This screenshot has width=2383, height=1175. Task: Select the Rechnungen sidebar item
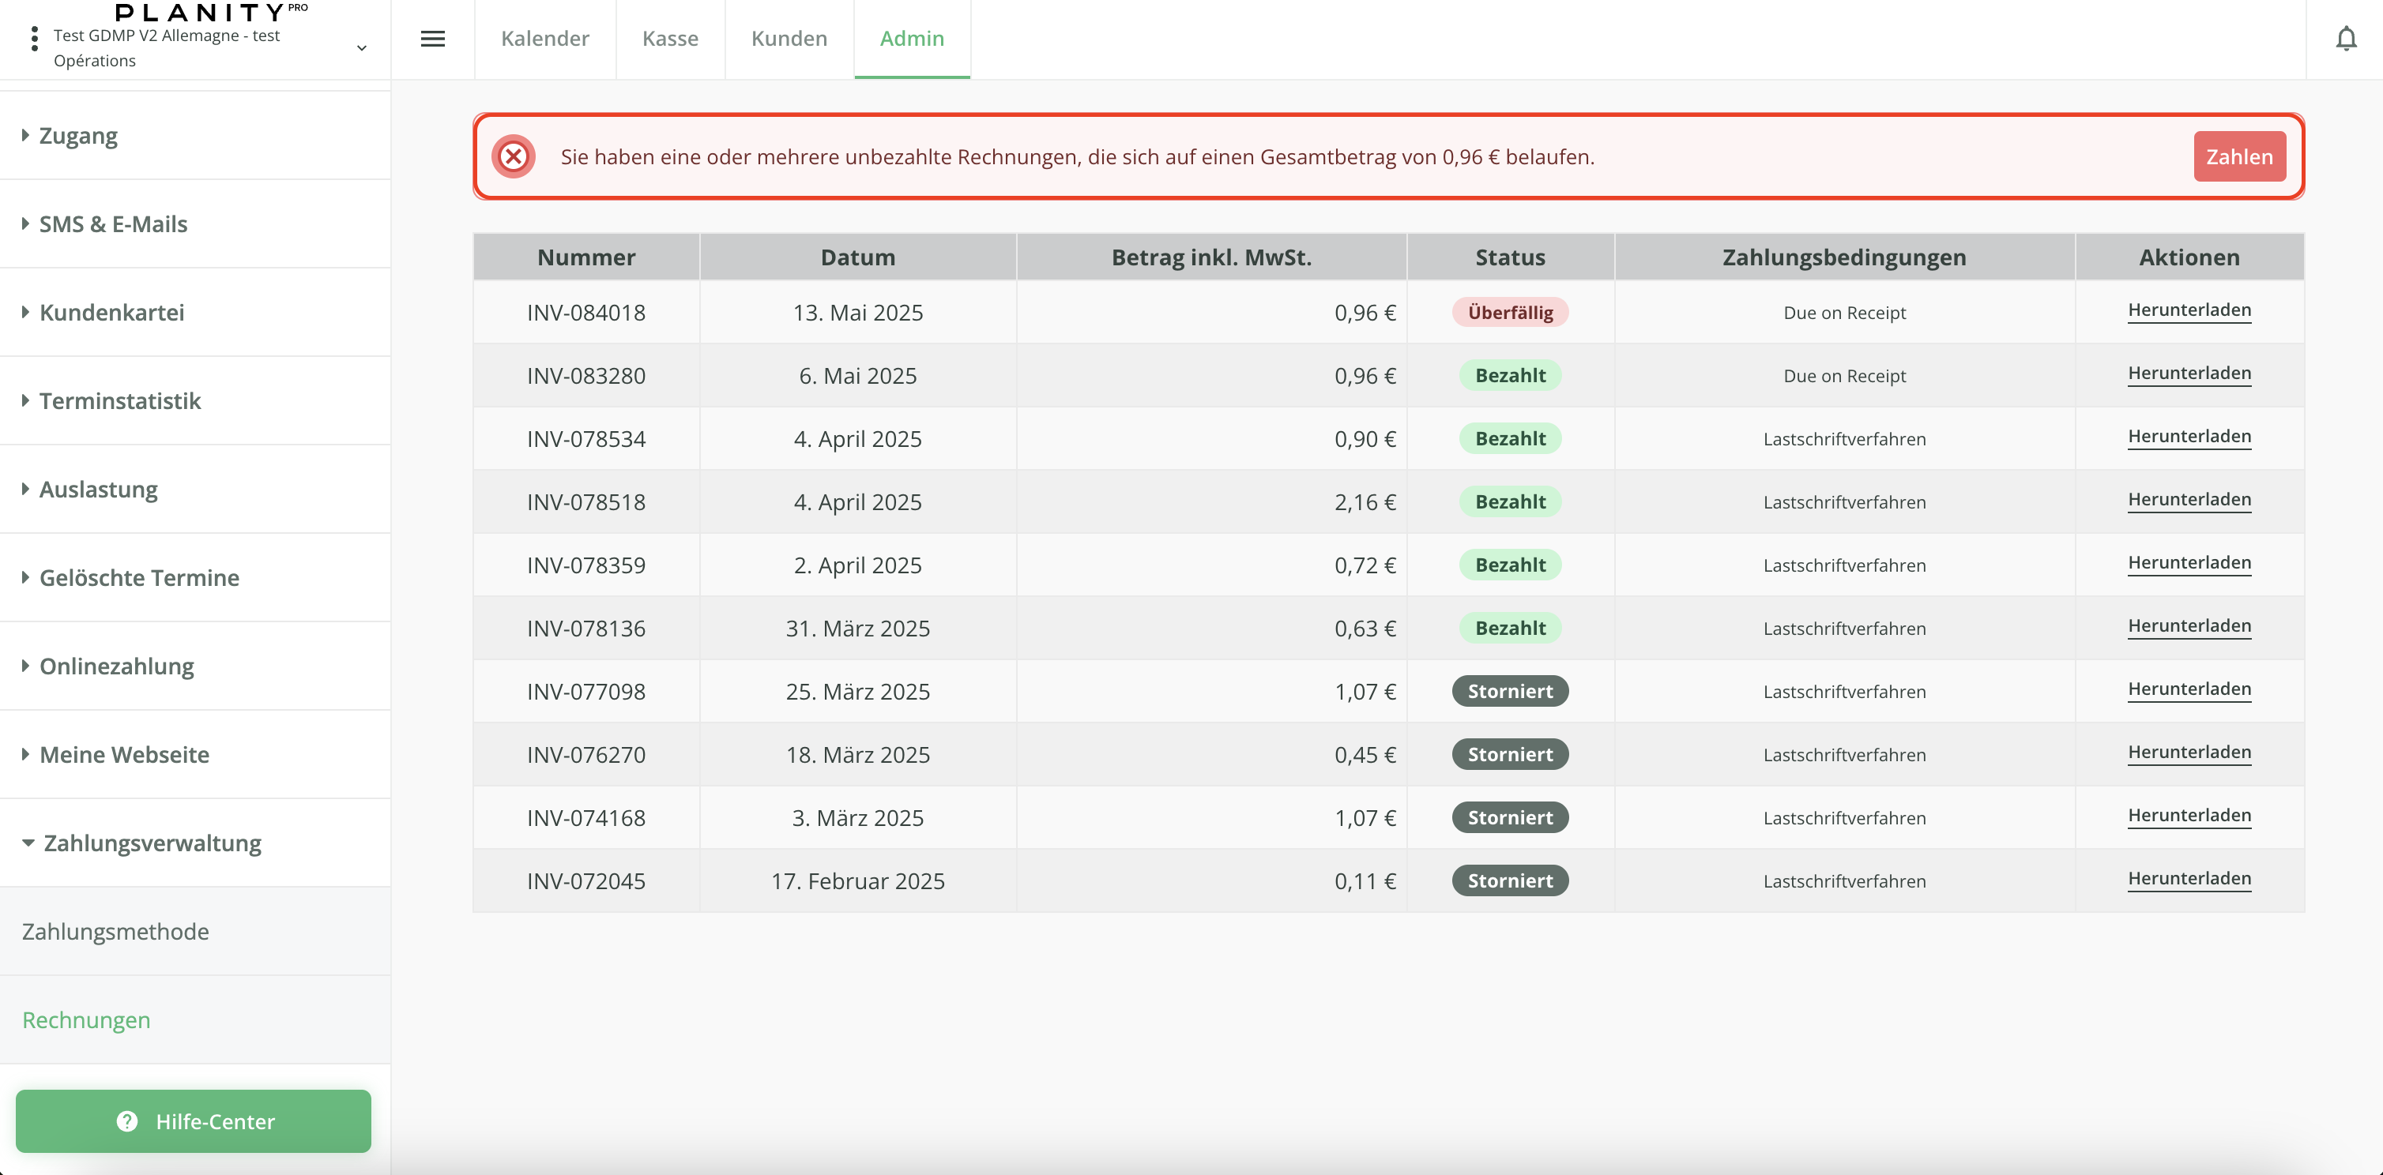click(86, 1019)
